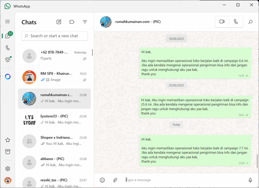The image size is (259, 188).
Task: Click the Chats heading
Action: [29, 22]
